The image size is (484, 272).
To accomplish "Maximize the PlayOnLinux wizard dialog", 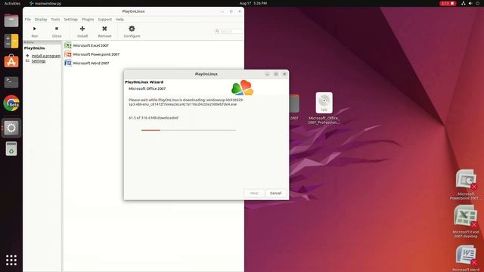I will (276, 74).
